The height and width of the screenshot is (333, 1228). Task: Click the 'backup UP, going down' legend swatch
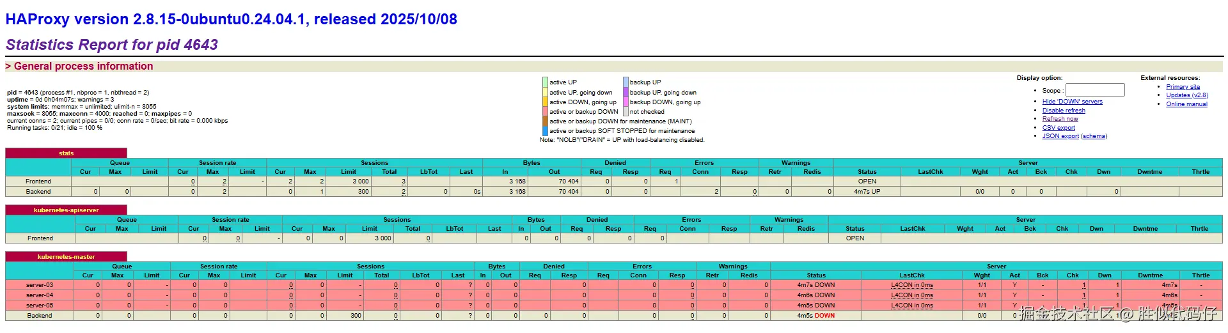point(626,92)
